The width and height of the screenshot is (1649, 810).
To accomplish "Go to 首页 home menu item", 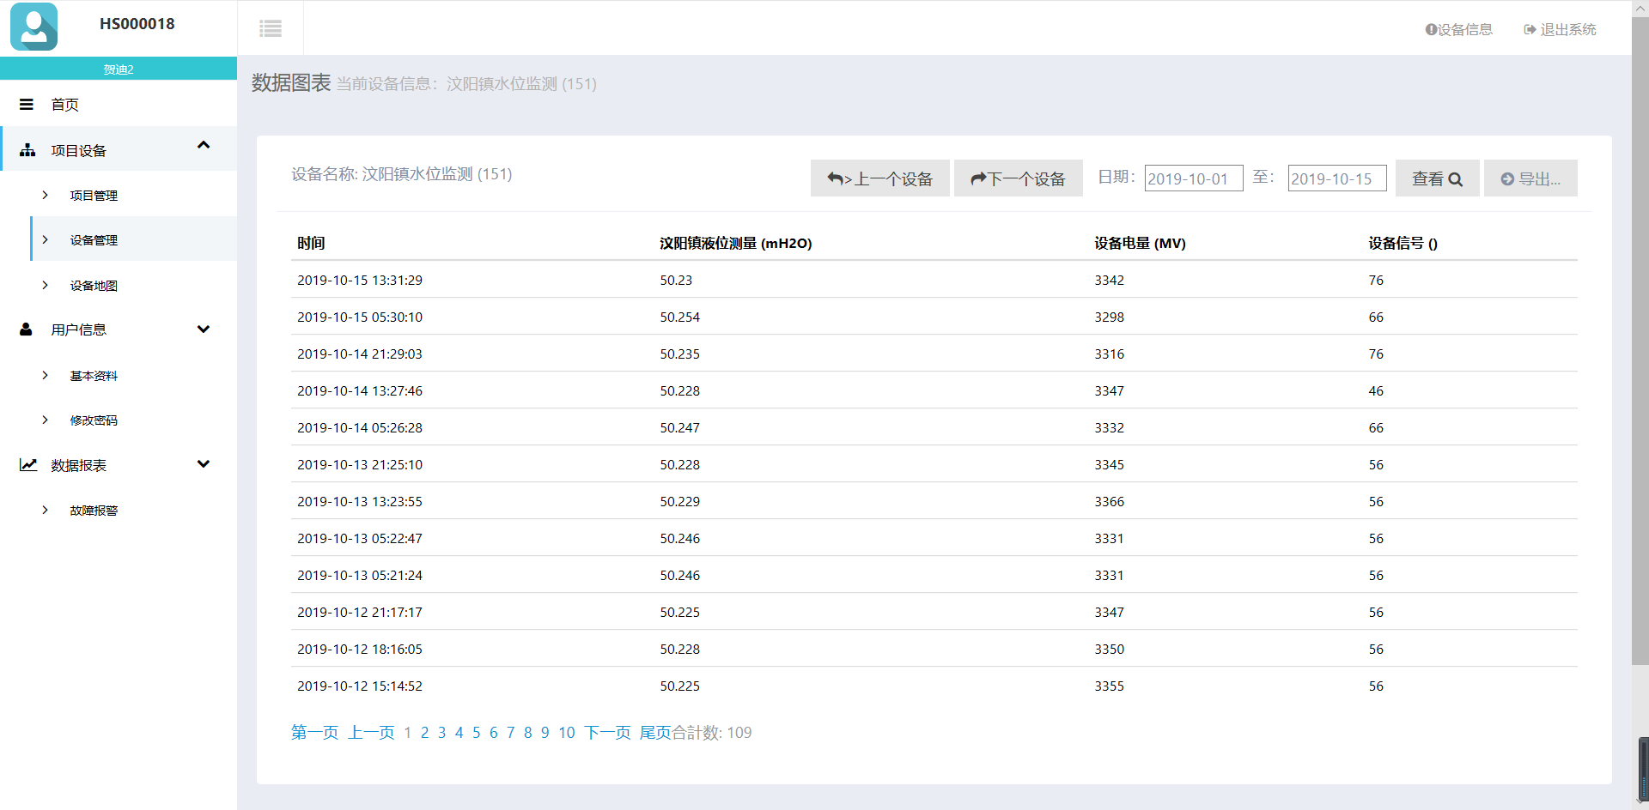I will click(65, 105).
